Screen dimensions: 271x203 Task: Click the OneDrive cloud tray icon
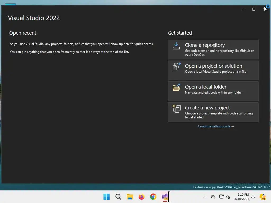(x=213, y=197)
